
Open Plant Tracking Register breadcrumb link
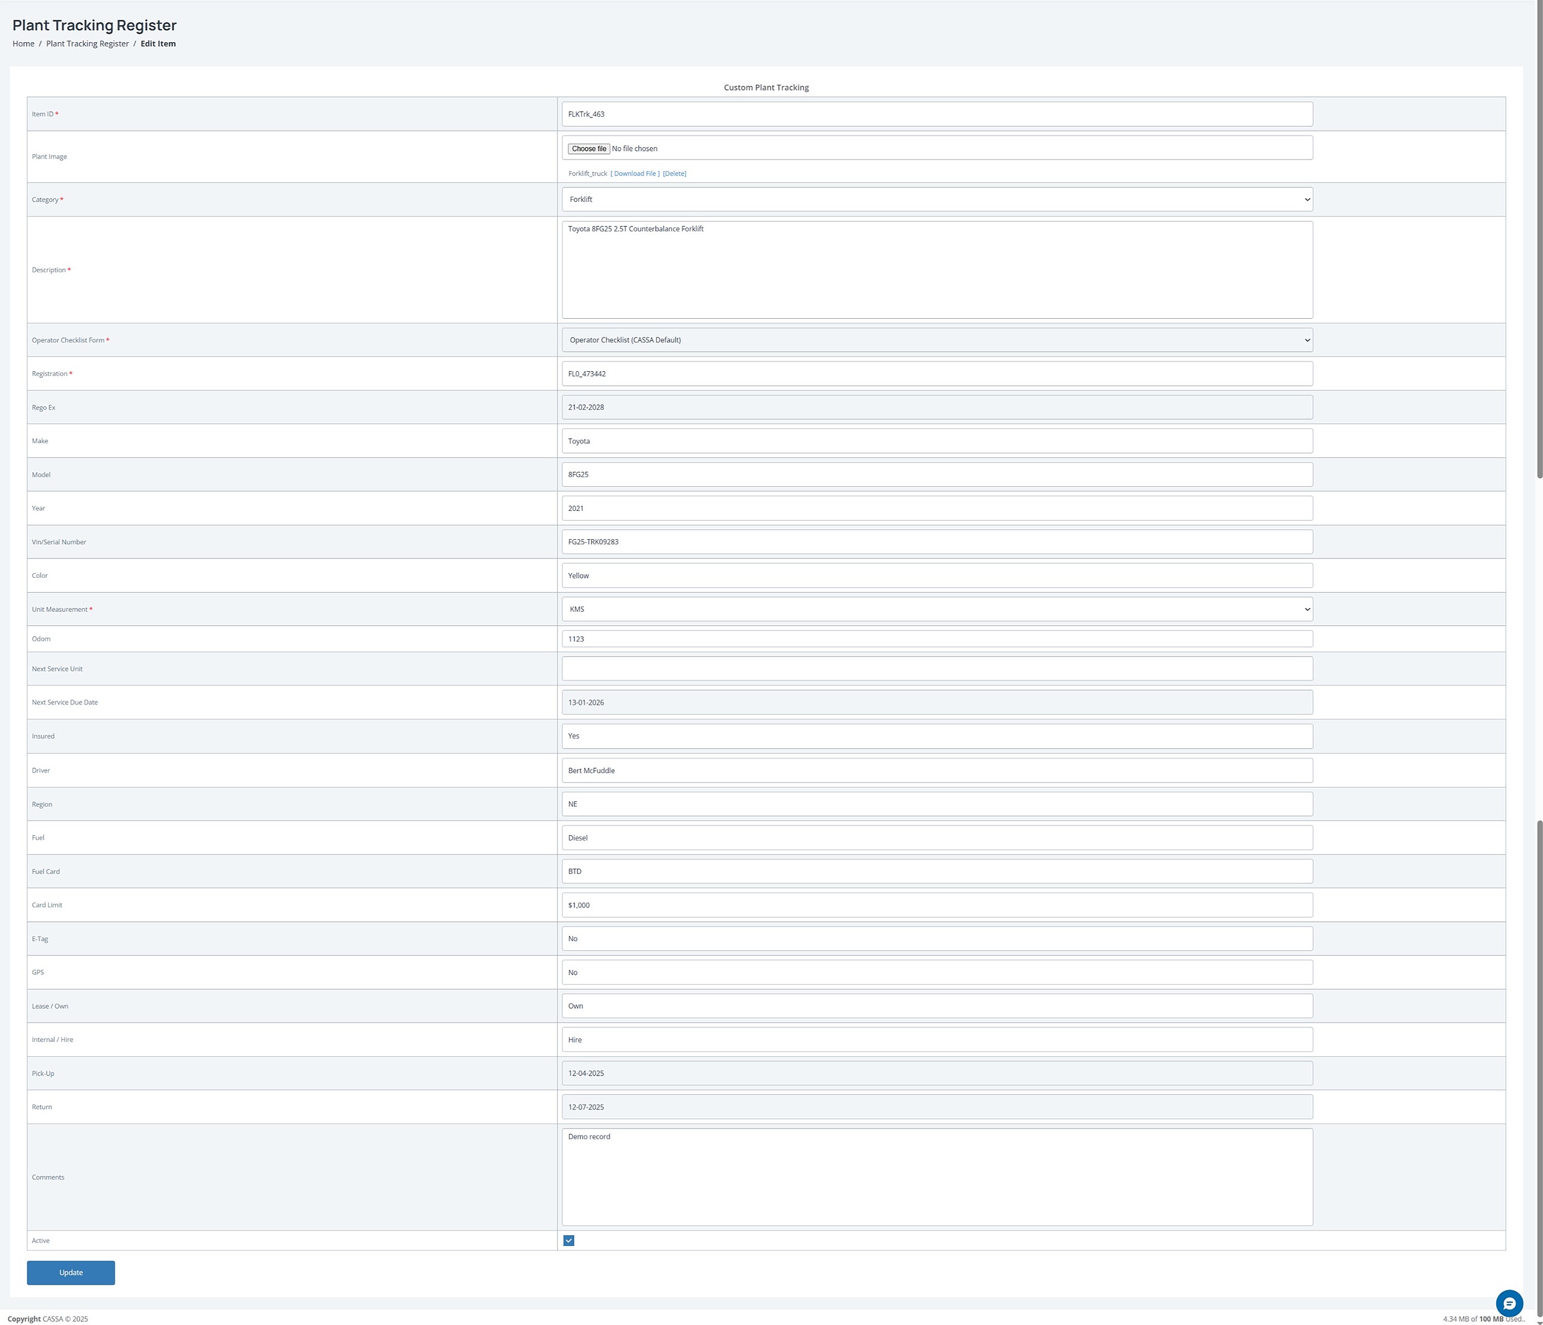pyautogui.click(x=87, y=44)
